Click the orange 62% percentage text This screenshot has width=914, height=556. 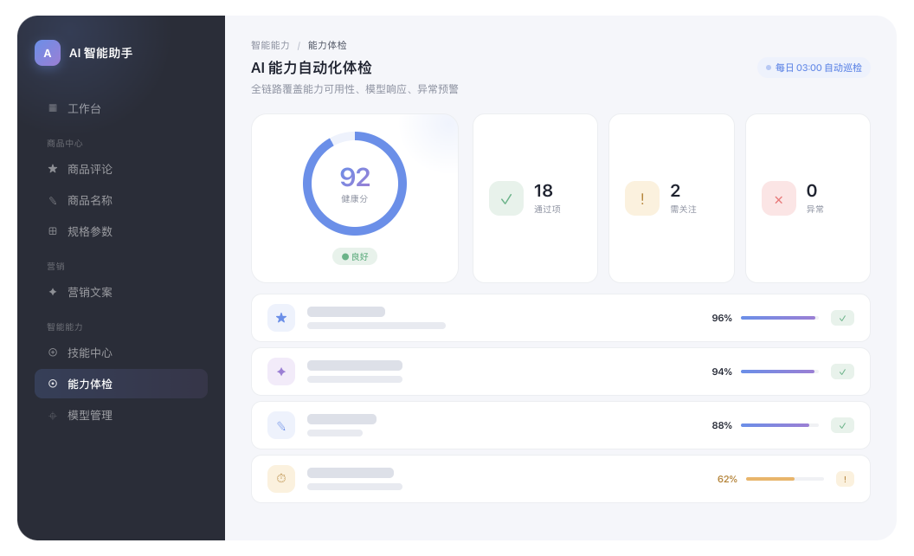point(727,479)
